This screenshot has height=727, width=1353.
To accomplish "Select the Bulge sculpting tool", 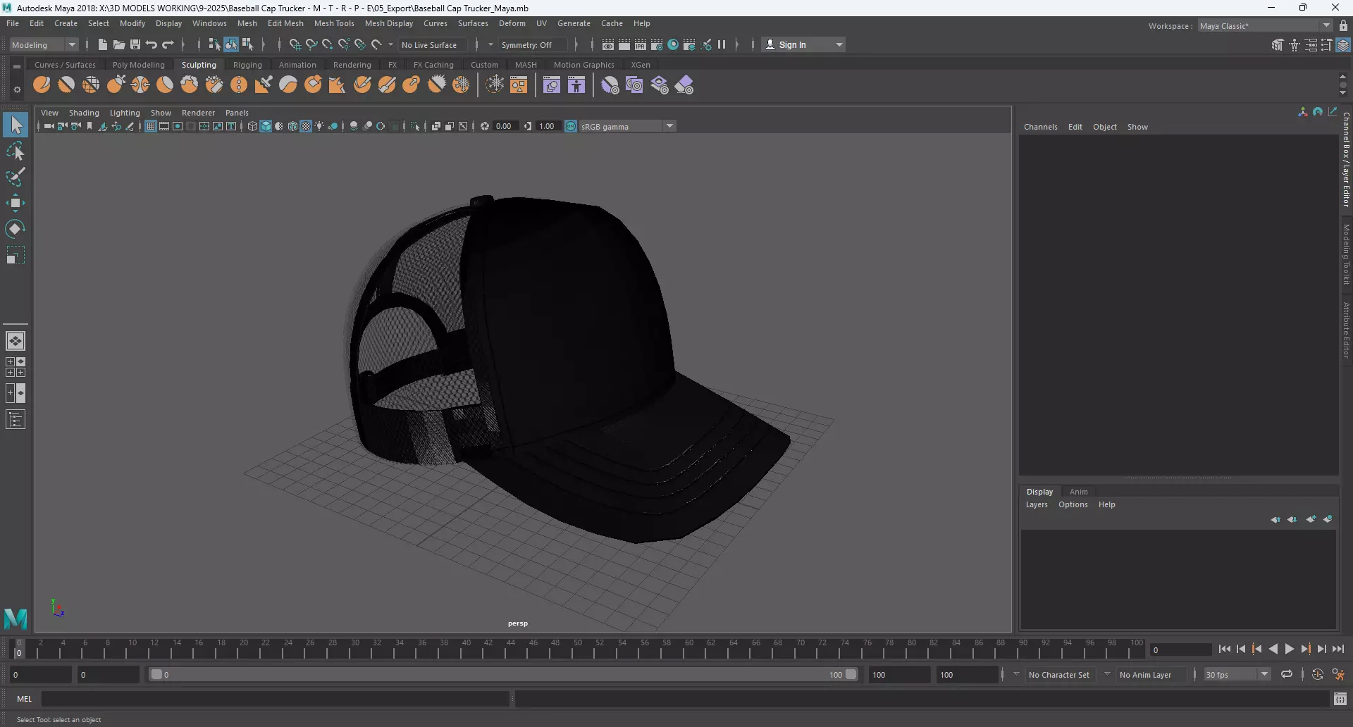I will tap(412, 85).
